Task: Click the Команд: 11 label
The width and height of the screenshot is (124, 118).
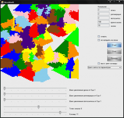Action: click(74, 114)
